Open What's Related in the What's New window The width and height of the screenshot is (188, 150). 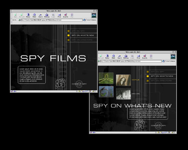coord(169,61)
